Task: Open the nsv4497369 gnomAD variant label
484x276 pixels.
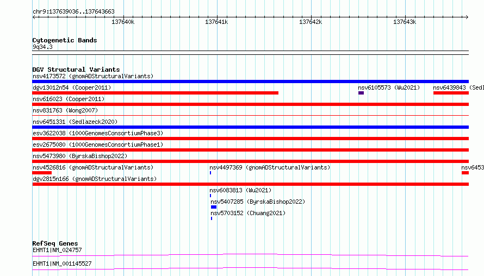Action: [x=270, y=167]
